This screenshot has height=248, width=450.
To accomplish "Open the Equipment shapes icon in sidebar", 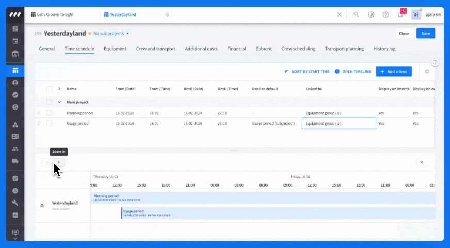I will (15, 125).
